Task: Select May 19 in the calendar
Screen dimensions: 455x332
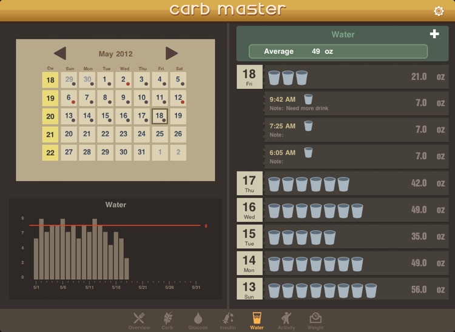Action: coord(178,116)
